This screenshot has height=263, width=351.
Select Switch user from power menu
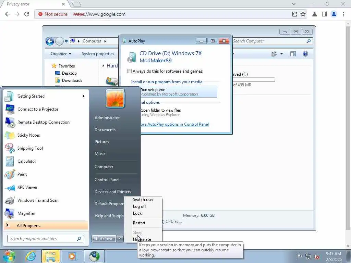coord(143,200)
